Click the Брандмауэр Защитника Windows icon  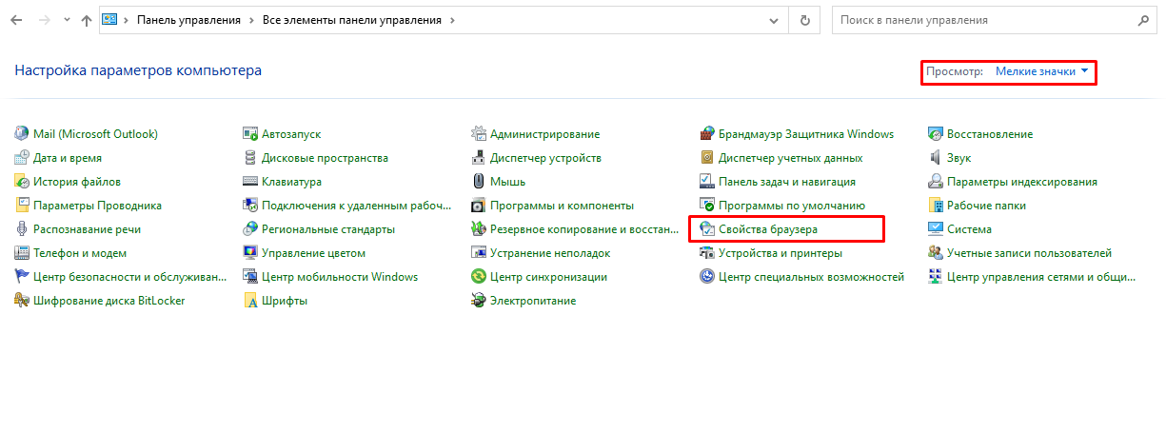pos(707,134)
